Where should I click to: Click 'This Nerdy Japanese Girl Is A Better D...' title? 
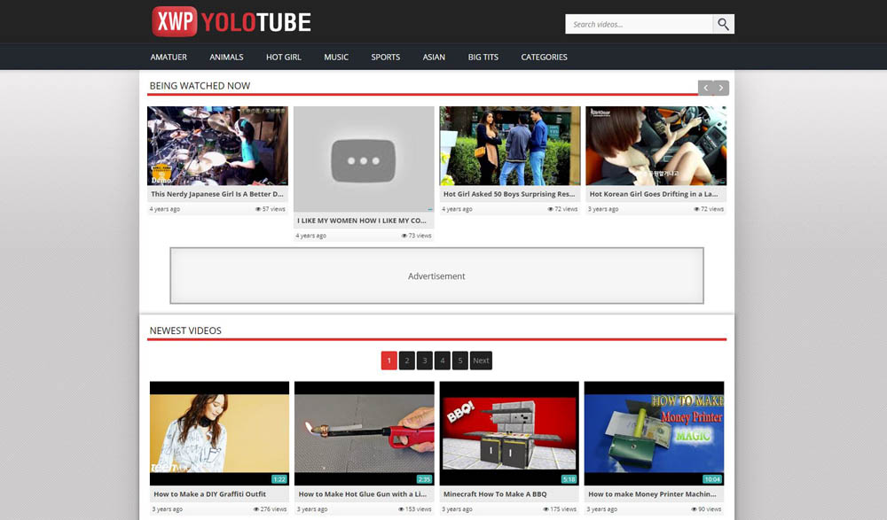tap(217, 194)
